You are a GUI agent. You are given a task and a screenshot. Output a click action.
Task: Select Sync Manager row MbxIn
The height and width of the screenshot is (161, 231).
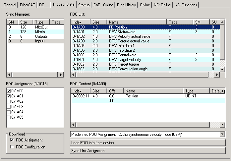(35, 32)
